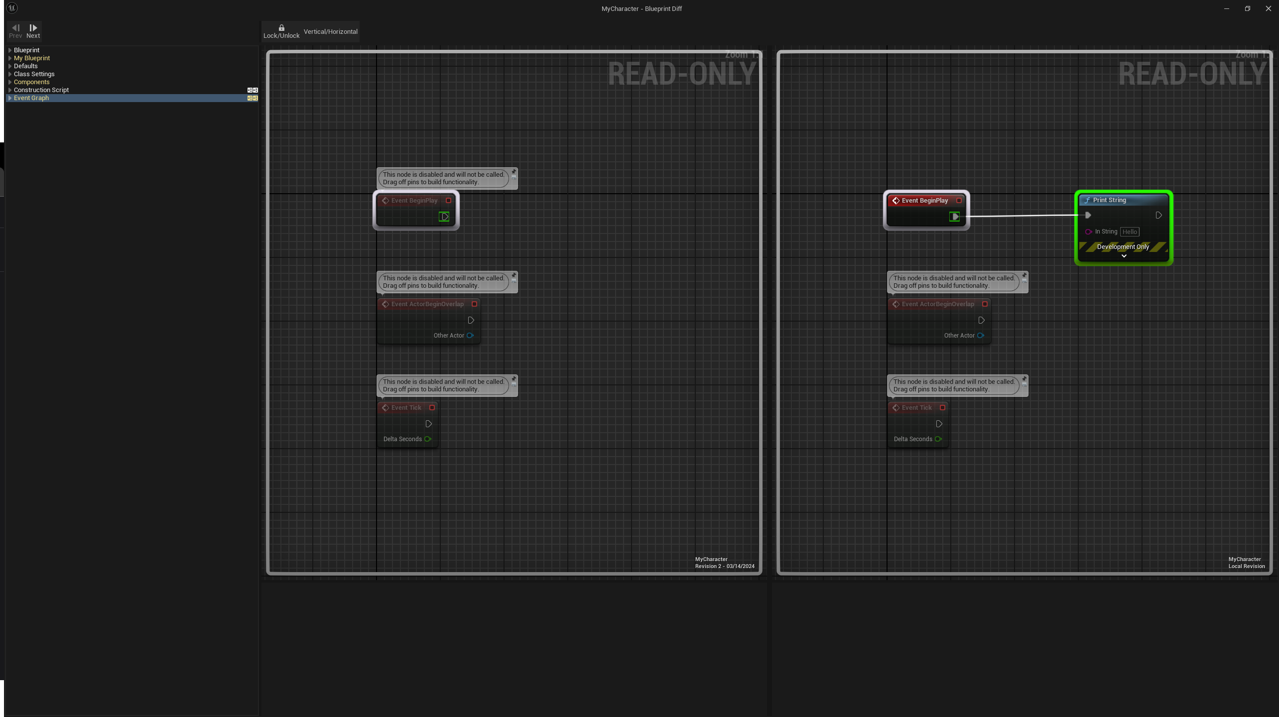Go to previous difference with Prev
This screenshot has height=717, width=1279.
(x=15, y=31)
